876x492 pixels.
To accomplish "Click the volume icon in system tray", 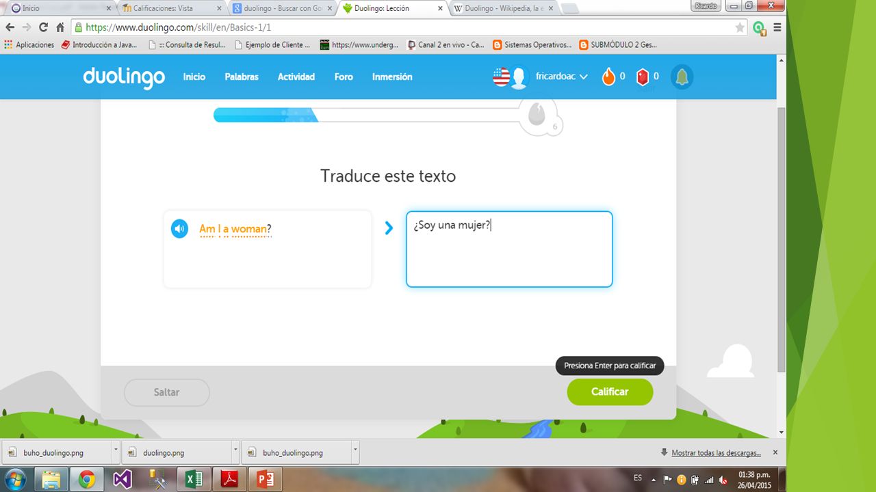I will pyautogui.click(x=723, y=479).
